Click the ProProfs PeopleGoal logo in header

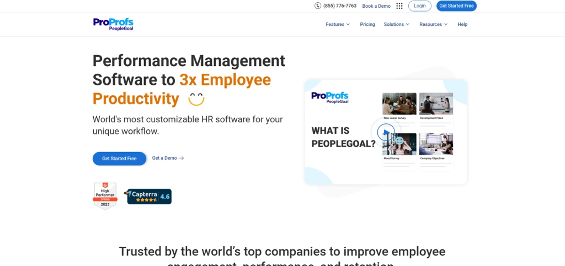(113, 24)
